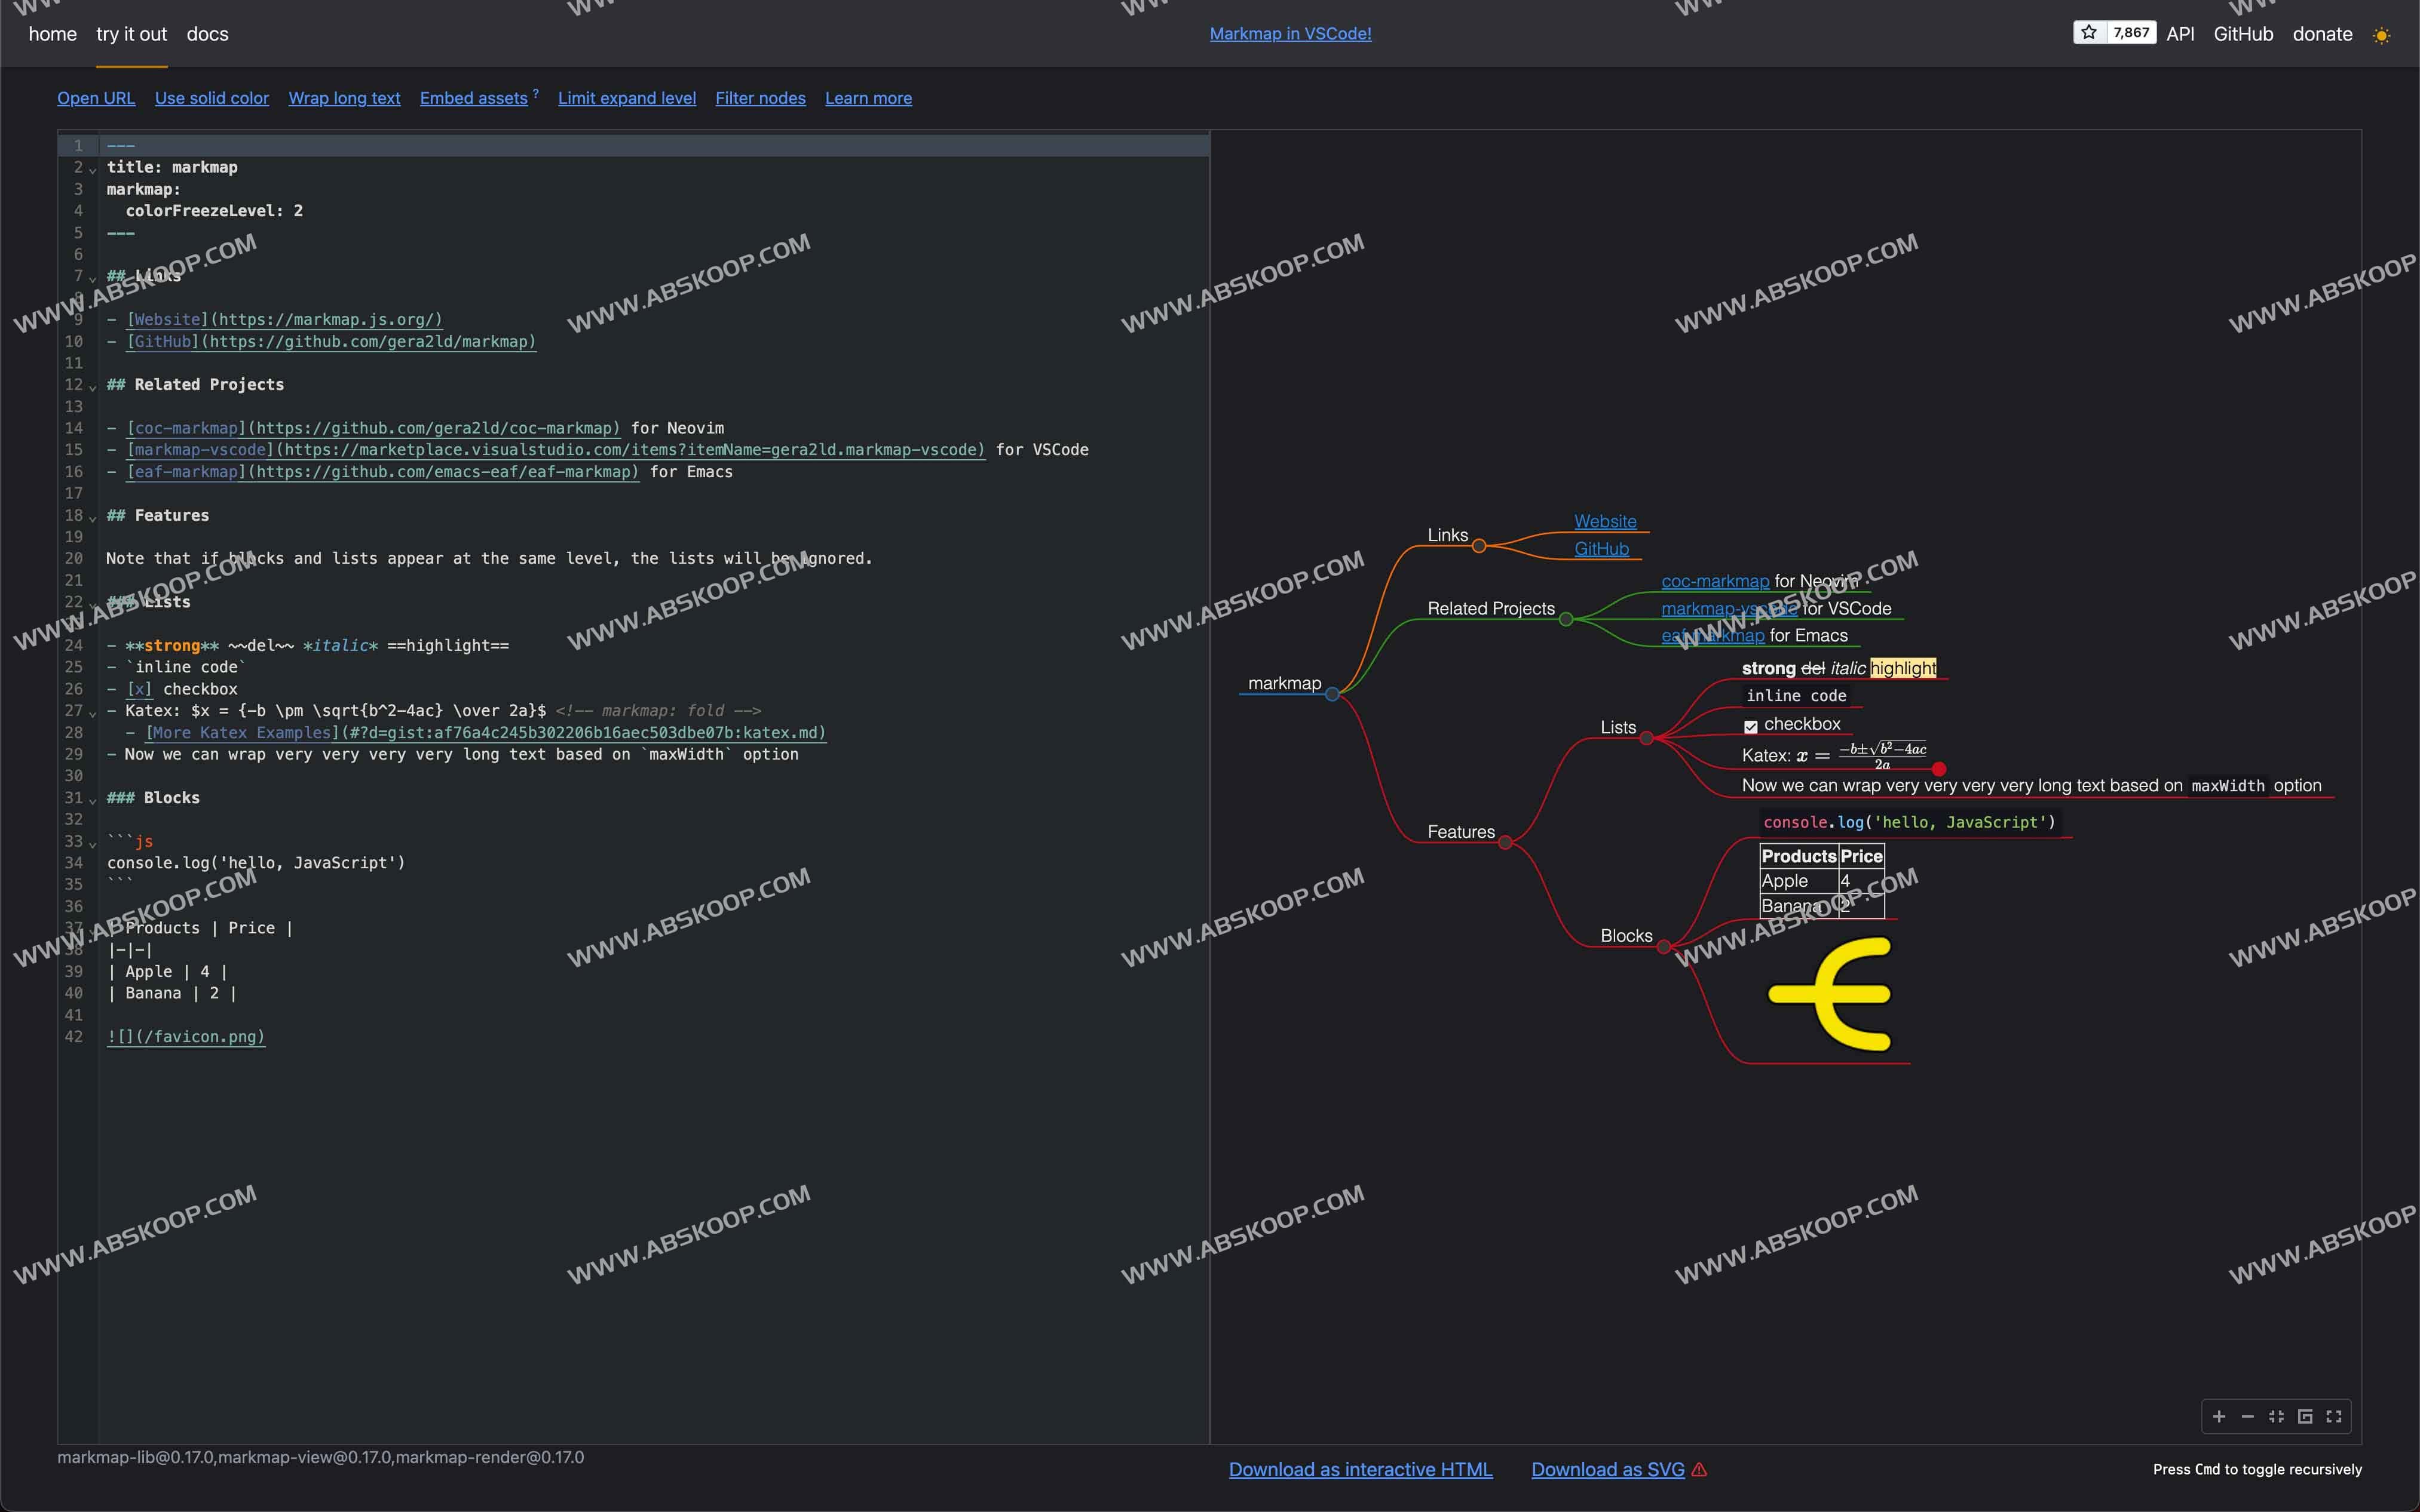Viewport: 2420px width, 1512px height.
Task: Click the Wrap long text link
Action: [x=344, y=98]
